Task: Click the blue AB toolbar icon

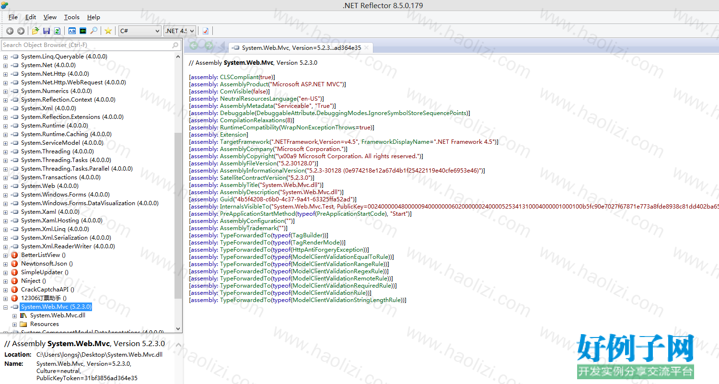Action: 72,31
